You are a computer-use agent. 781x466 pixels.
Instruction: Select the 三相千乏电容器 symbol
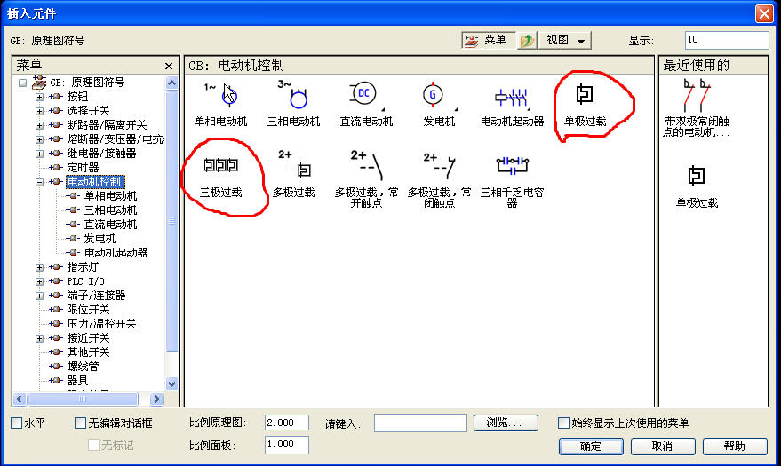tap(512, 166)
